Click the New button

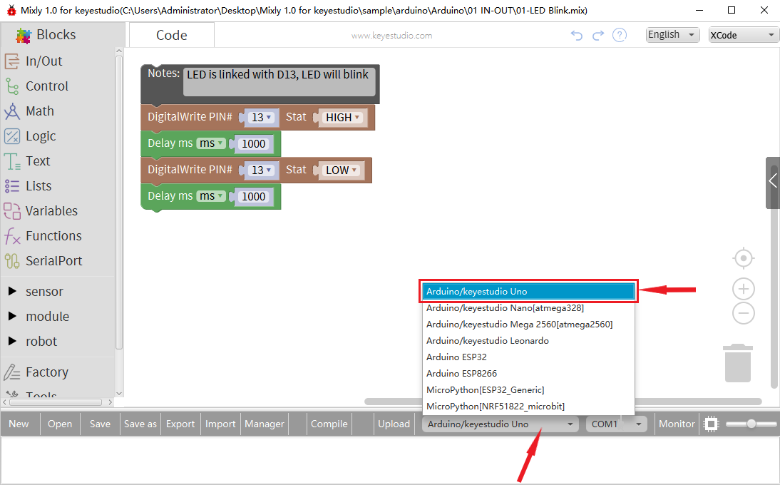19,424
